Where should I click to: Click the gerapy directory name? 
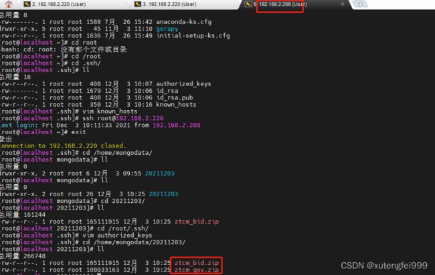(x=167, y=29)
